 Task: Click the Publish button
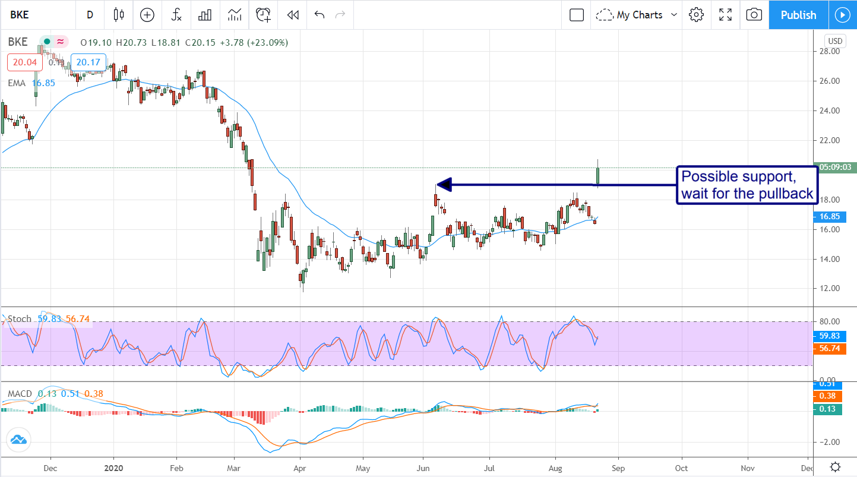point(798,15)
